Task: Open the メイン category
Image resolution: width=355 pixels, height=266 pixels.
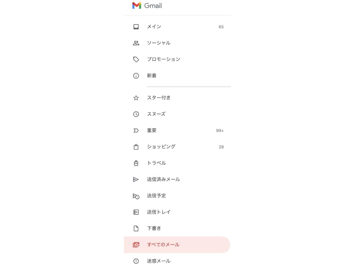Action: click(154, 26)
